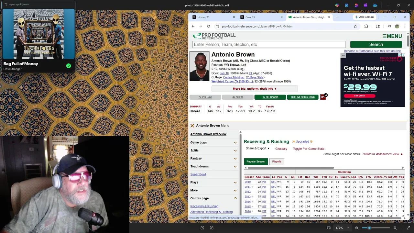The width and height of the screenshot is (414, 233).
Task: Close the Home / X tab
Action: 234,17
